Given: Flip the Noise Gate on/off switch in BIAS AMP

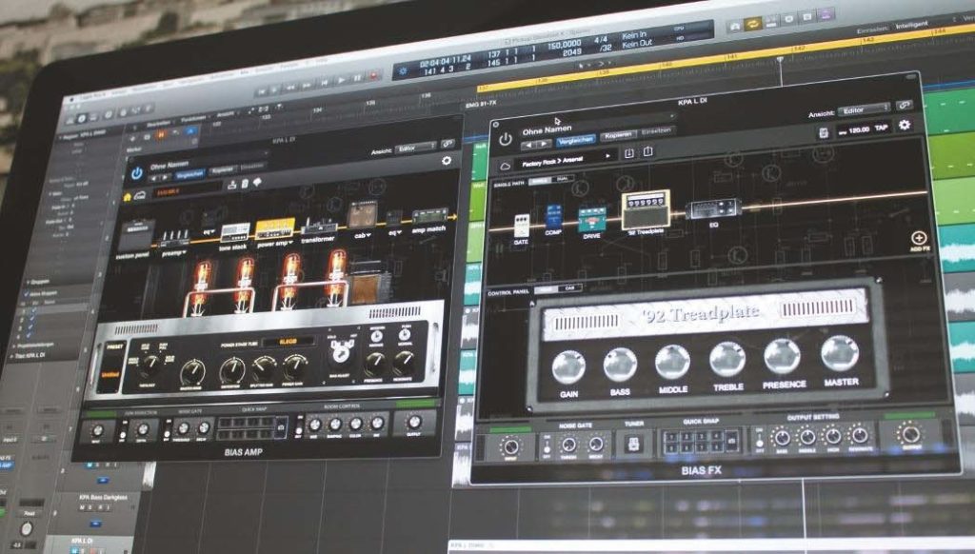Looking at the screenshot, I should (x=167, y=430).
